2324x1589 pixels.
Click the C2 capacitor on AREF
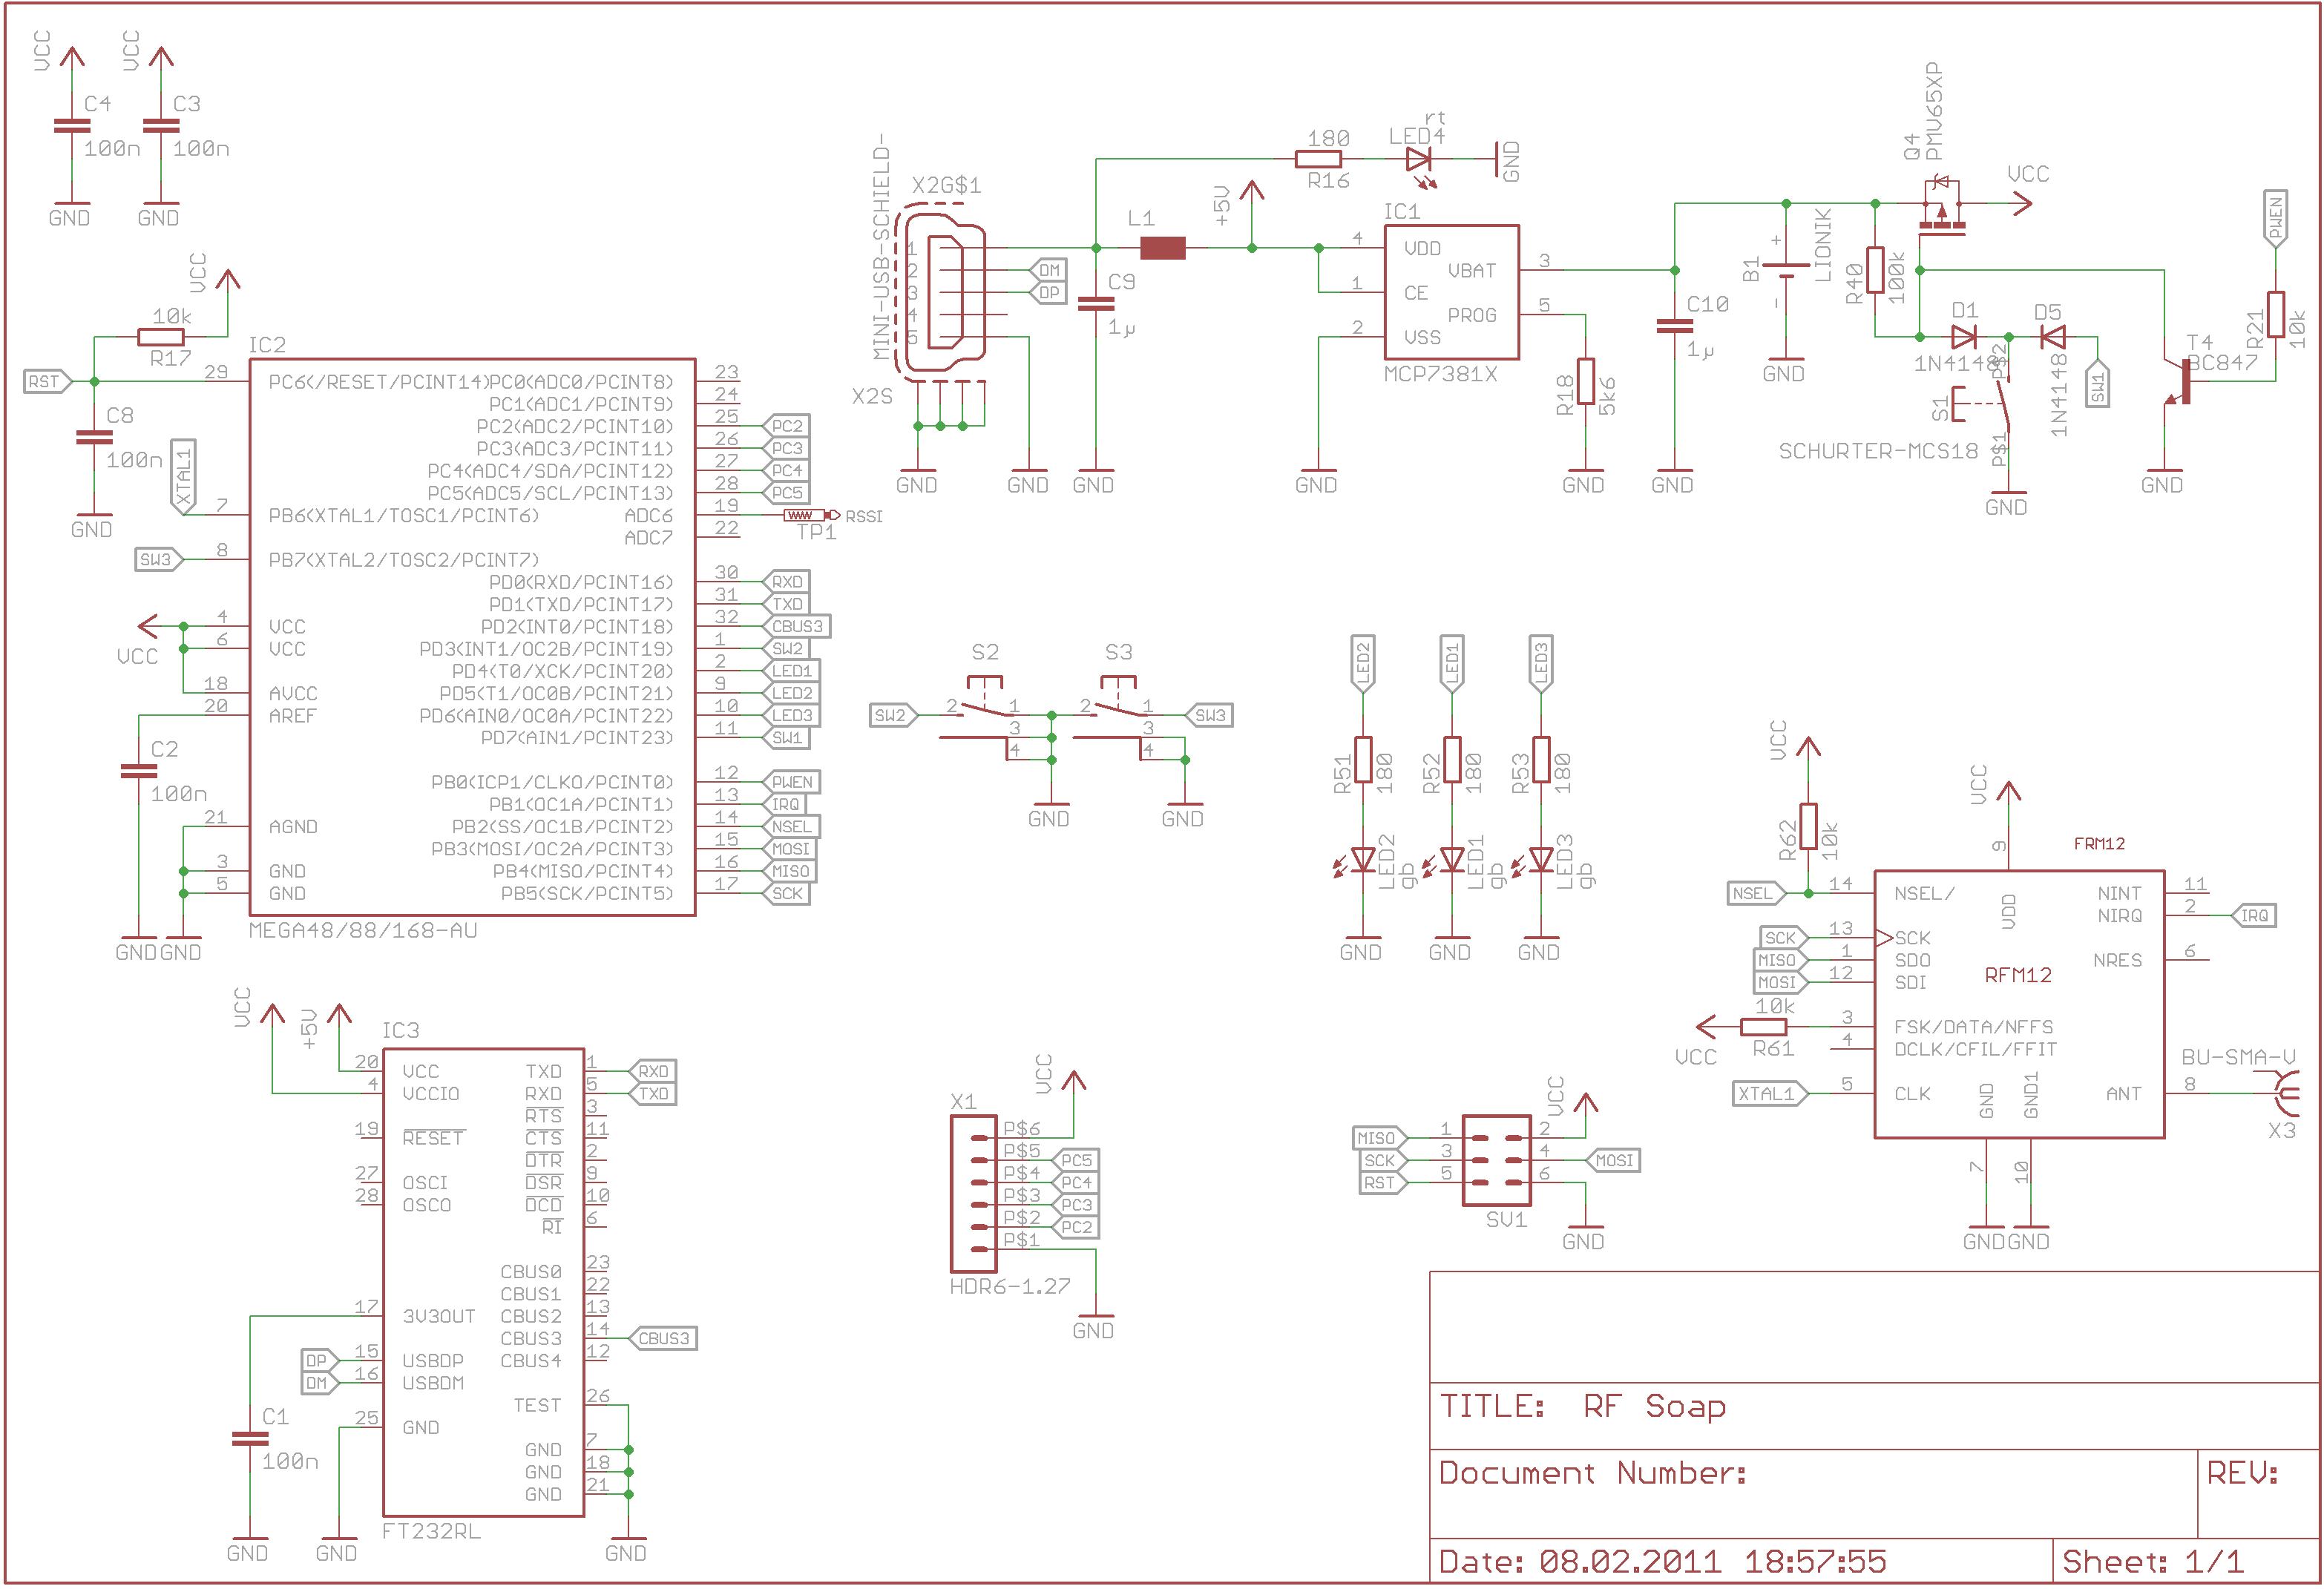pos(139,771)
